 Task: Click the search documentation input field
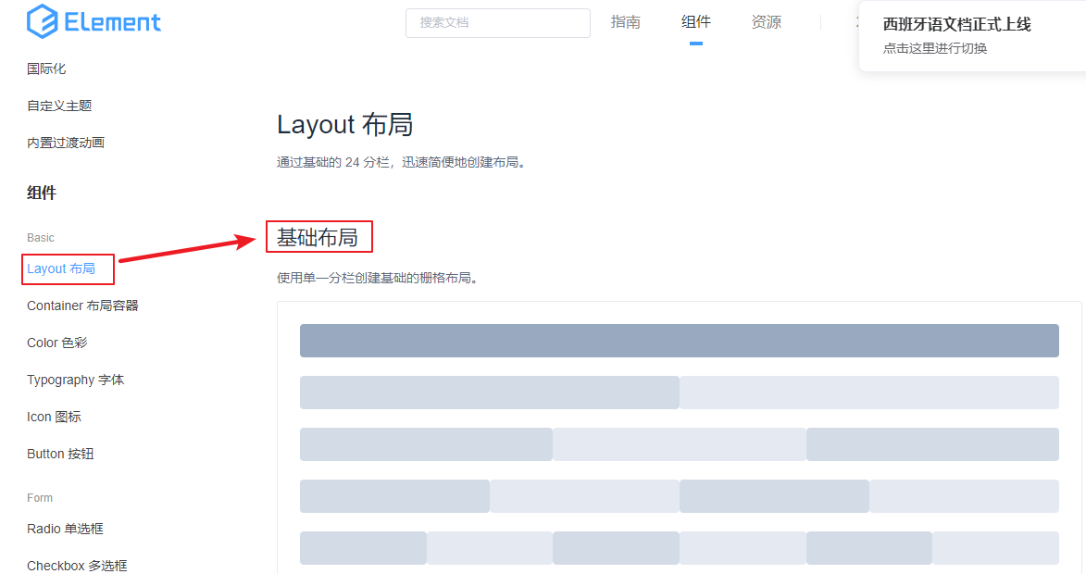click(x=497, y=23)
